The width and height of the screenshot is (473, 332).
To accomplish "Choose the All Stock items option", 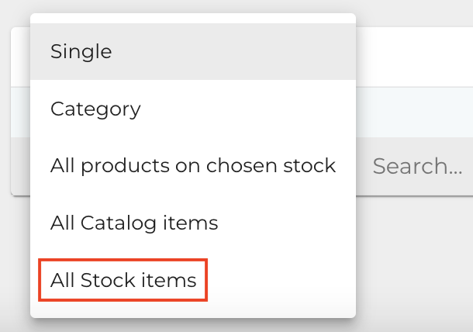I will click(x=123, y=280).
